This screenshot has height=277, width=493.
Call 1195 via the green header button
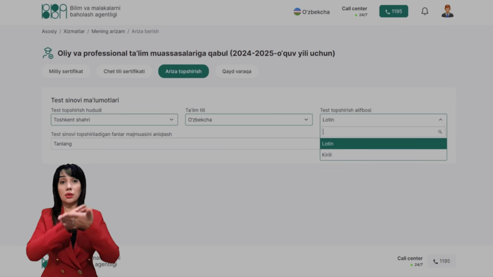click(394, 11)
